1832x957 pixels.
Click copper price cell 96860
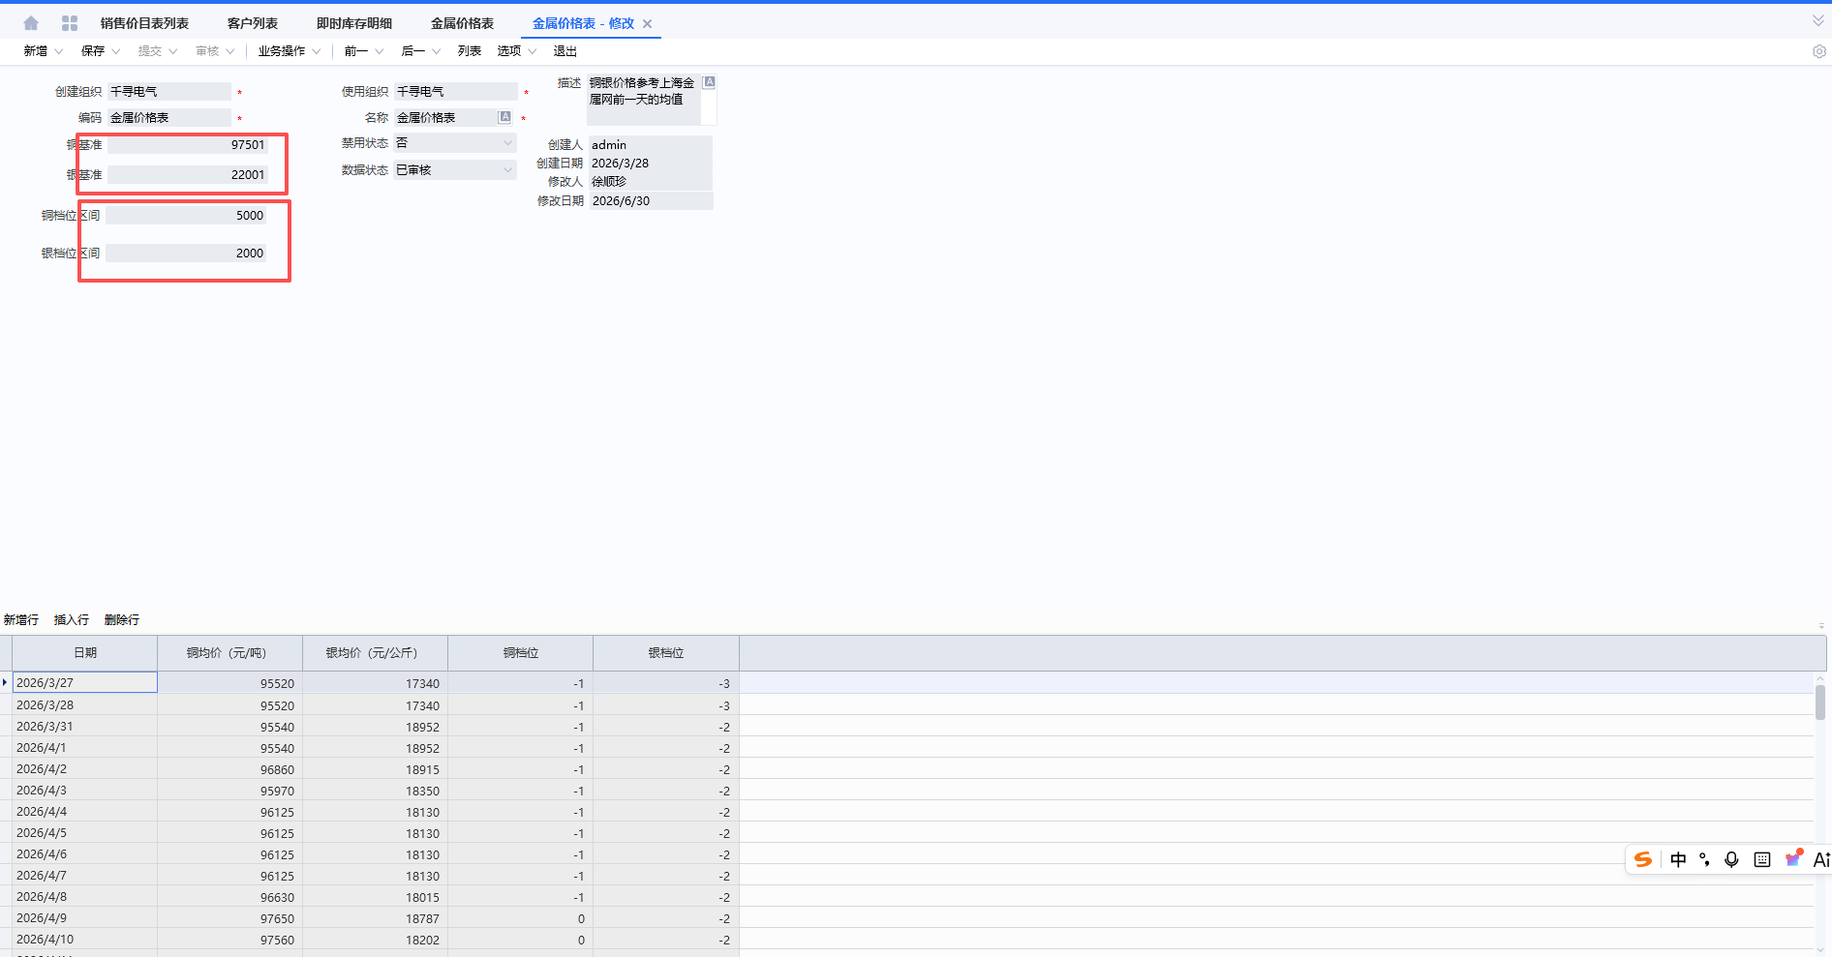pyautogui.click(x=230, y=769)
